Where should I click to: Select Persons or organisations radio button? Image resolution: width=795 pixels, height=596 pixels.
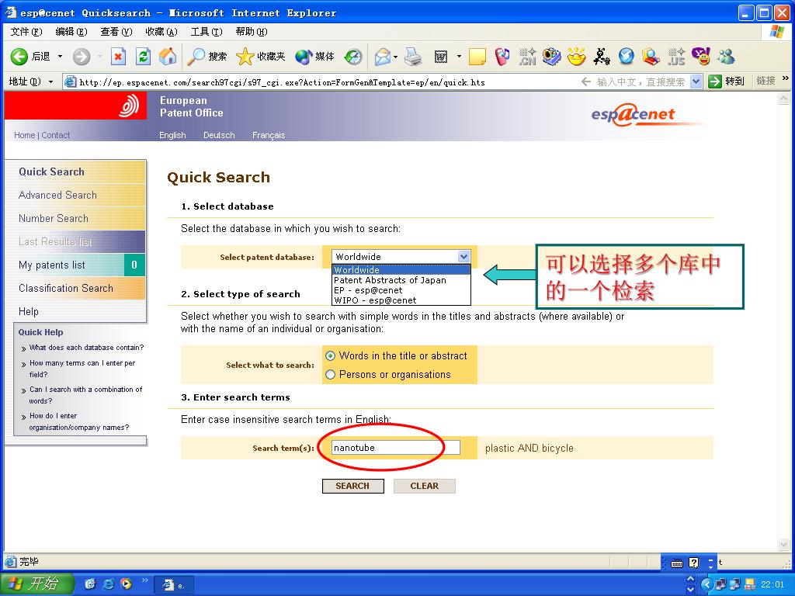click(x=331, y=375)
